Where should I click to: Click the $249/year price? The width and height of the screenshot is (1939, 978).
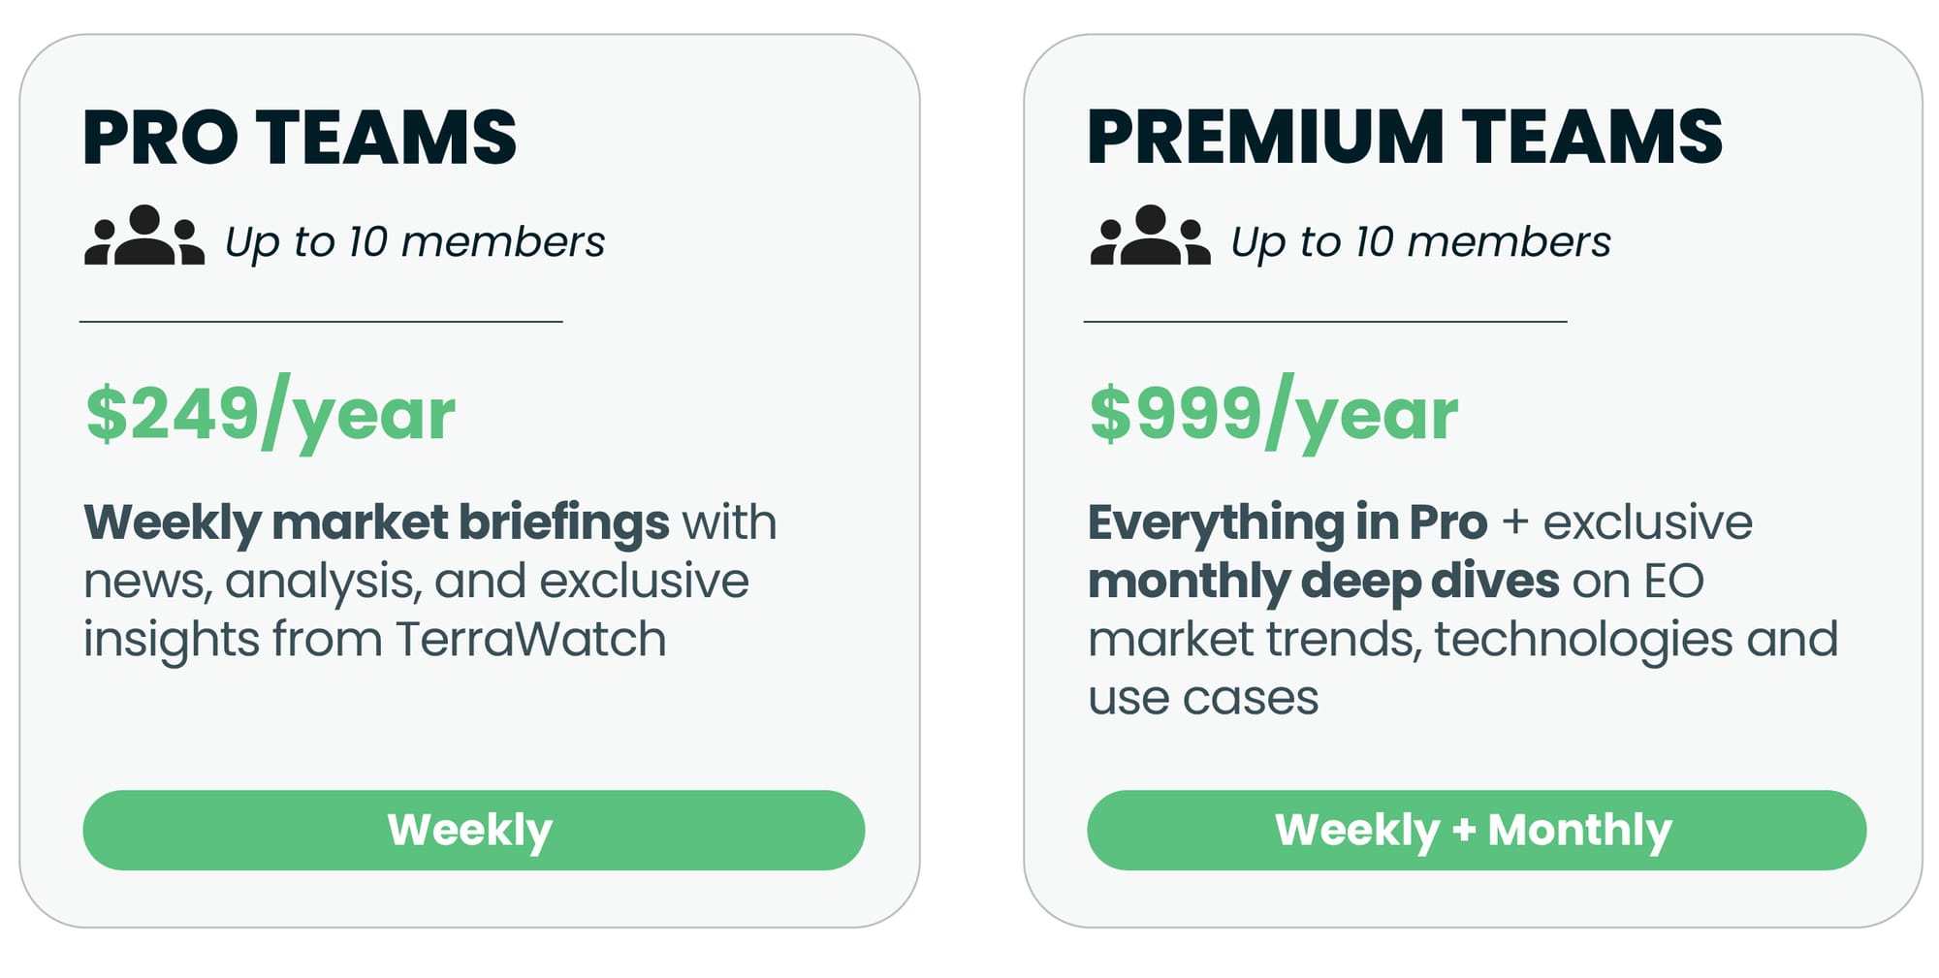point(270,414)
